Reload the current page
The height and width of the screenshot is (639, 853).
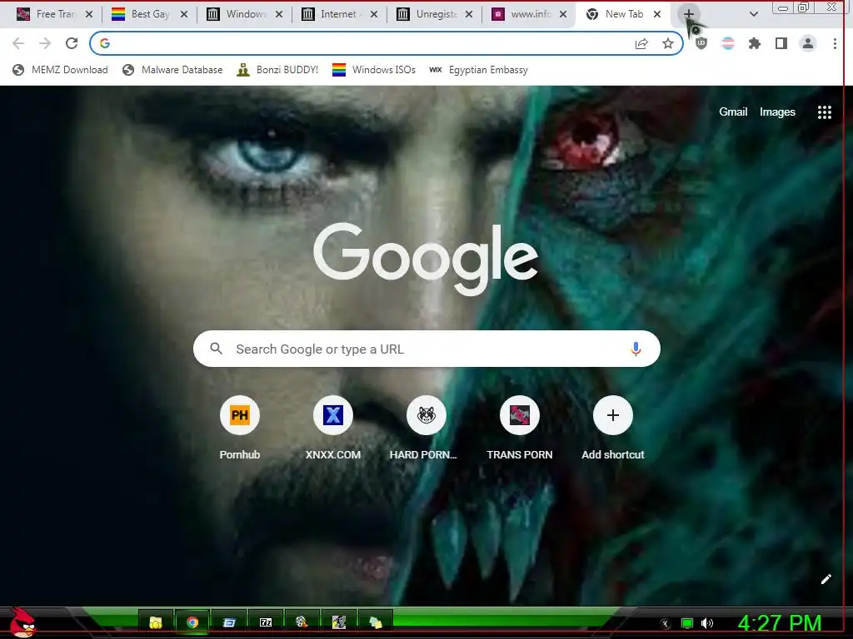pyautogui.click(x=72, y=43)
